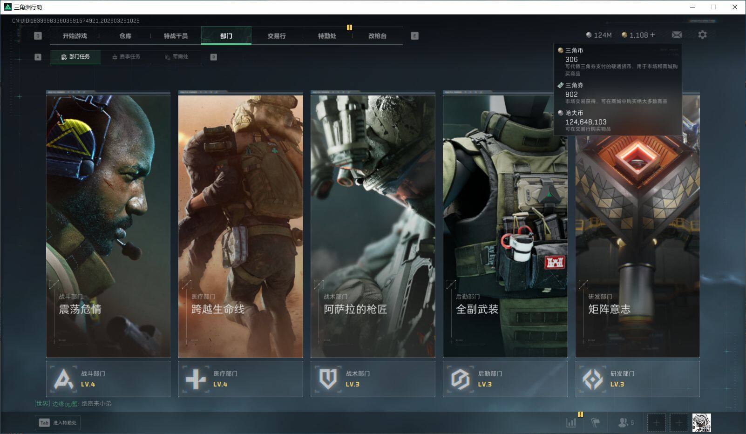Click the 医疗部门 cross icon
Viewport: 746px width, 434px height.
196,379
